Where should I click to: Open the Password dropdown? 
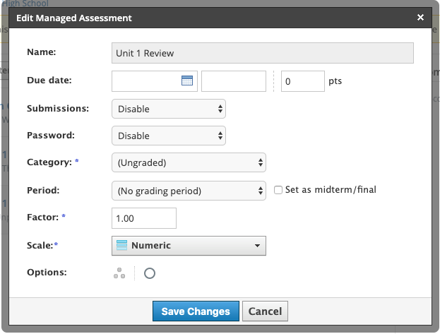pos(168,136)
